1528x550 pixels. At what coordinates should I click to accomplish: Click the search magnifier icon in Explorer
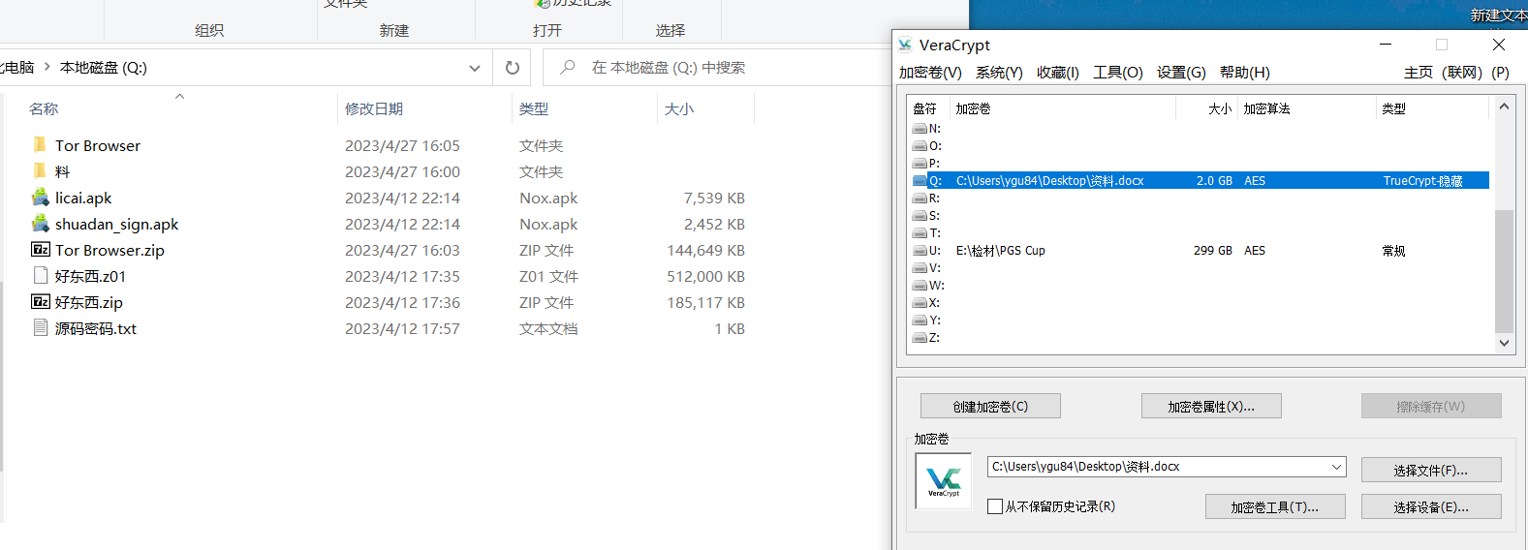(568, 67)
